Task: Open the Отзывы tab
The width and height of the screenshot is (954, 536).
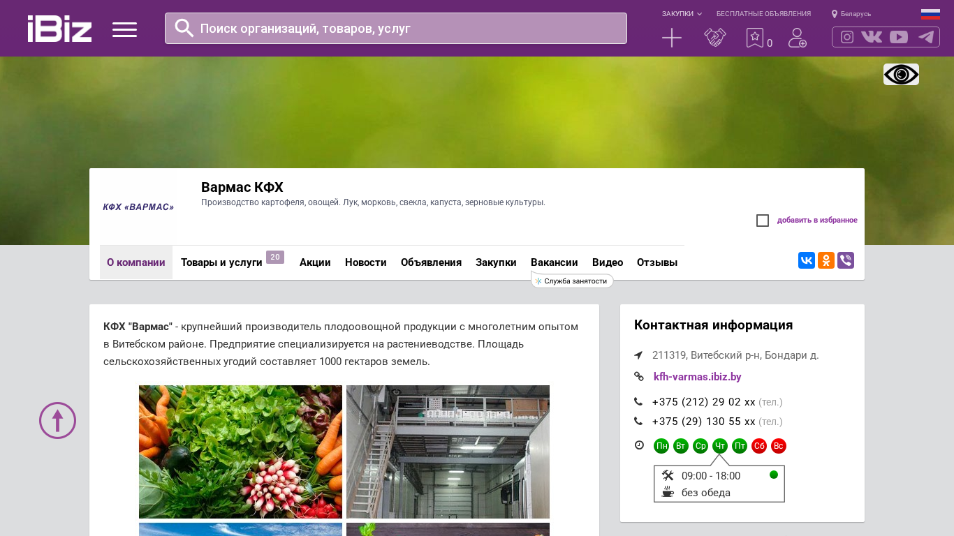Action: click(656, 262)
